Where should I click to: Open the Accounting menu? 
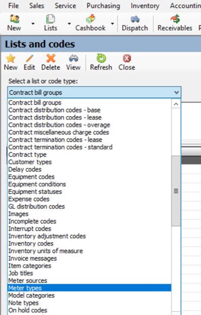coord(185,6)
